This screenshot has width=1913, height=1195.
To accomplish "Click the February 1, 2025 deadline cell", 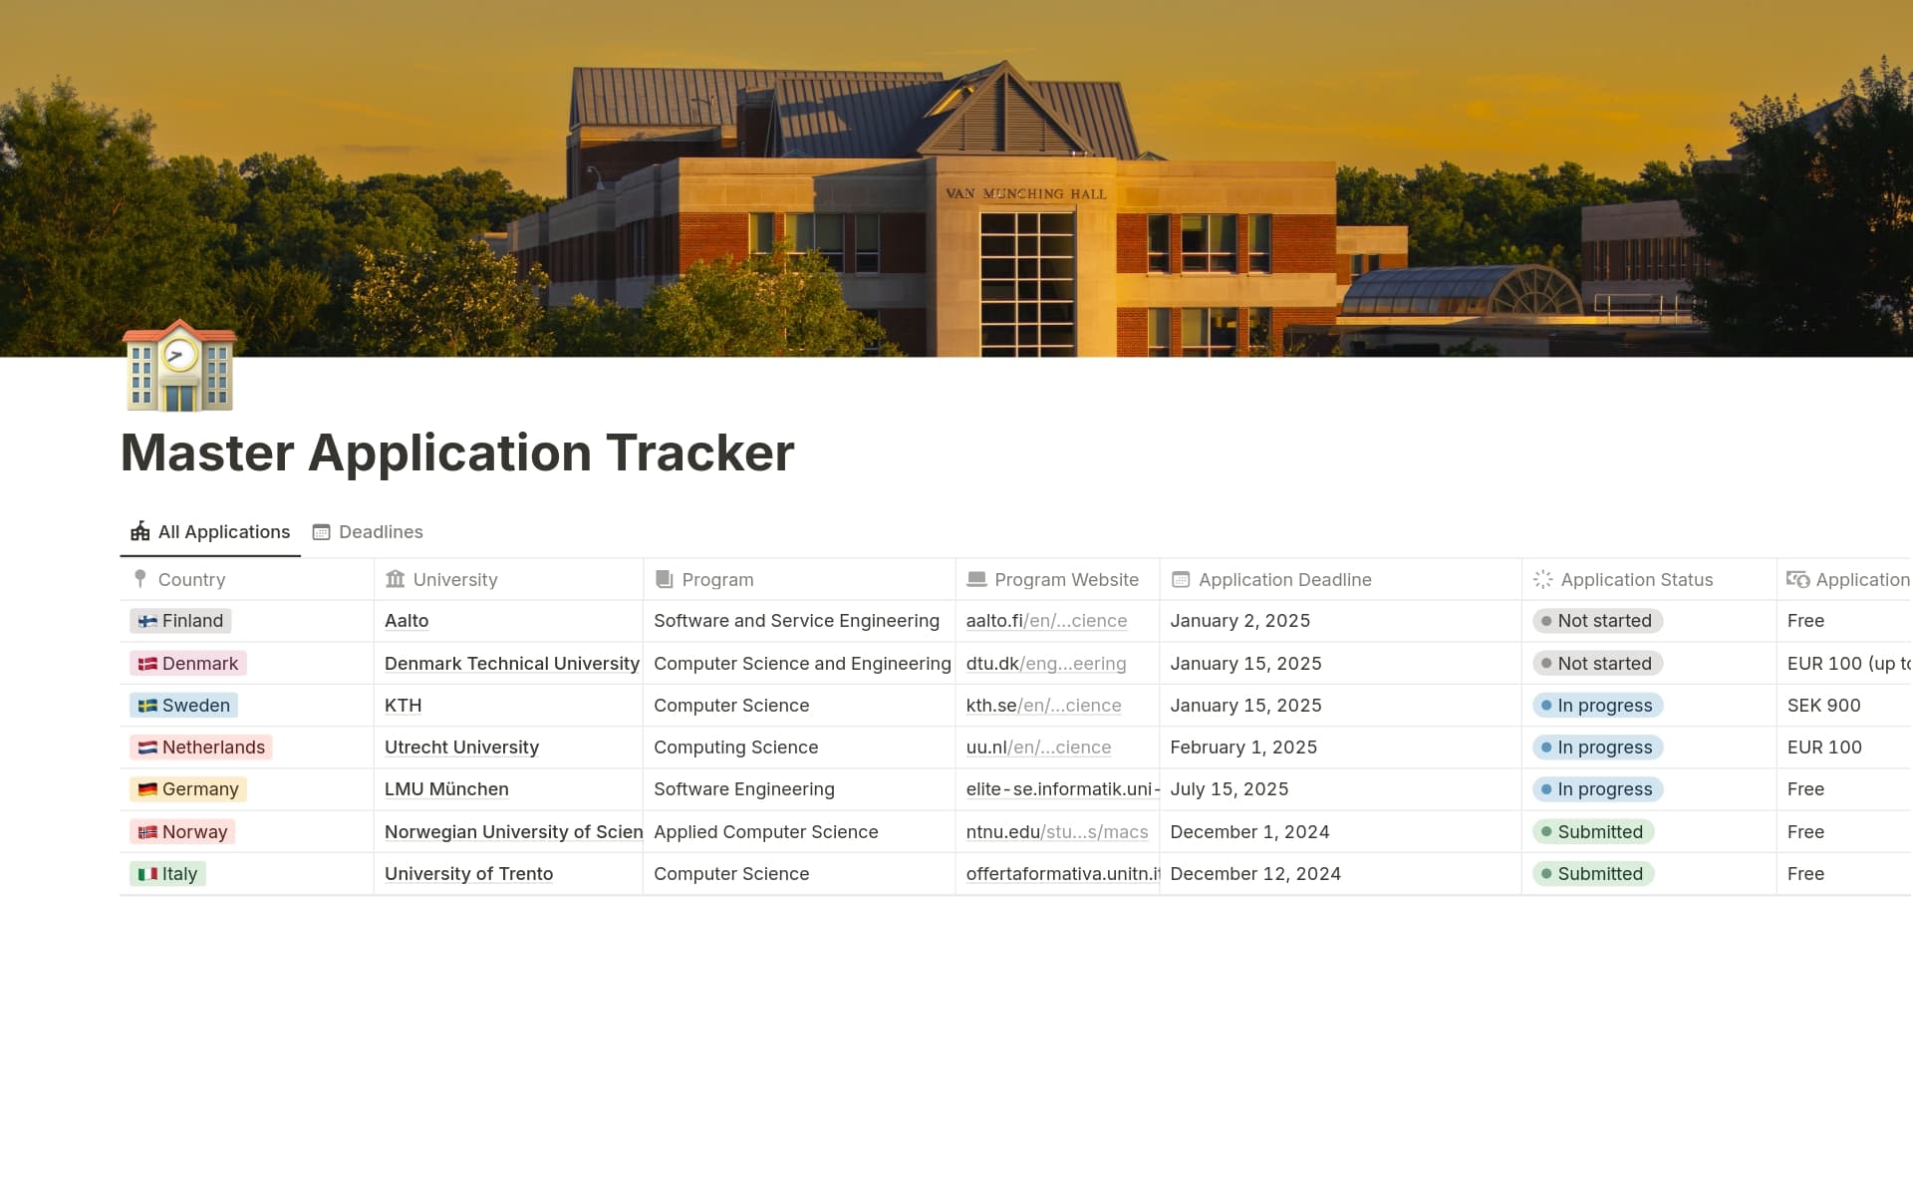I will point(1243,747).
